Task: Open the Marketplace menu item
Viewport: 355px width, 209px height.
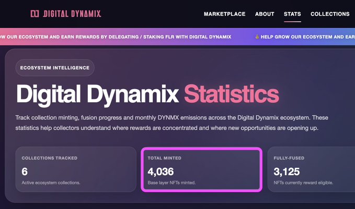Action: pos(225,14)
